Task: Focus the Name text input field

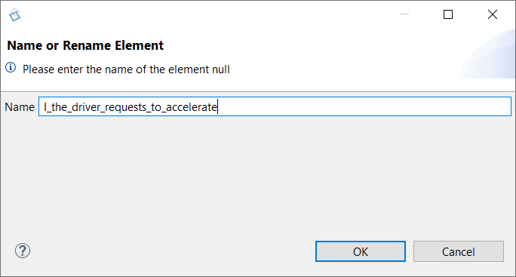Action: pyautogui.click(x=275, y=106)
